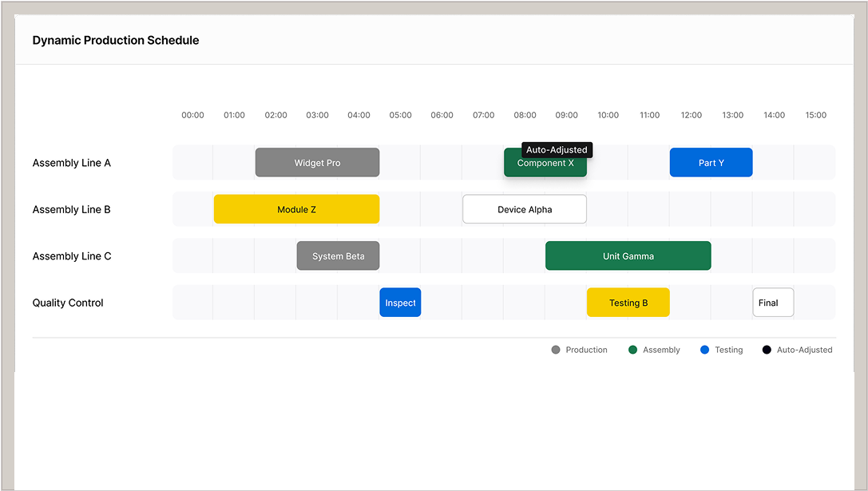Viewport: 868px width, 491px height.
Task: Open the Module Z task bar
Action: tap(296, 209)
